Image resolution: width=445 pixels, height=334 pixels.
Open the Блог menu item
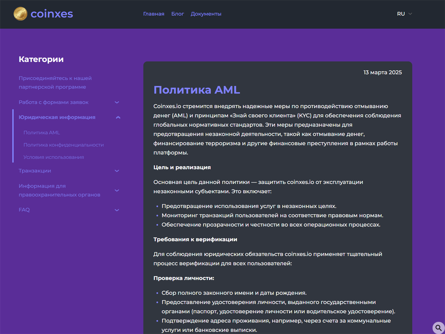178,14
